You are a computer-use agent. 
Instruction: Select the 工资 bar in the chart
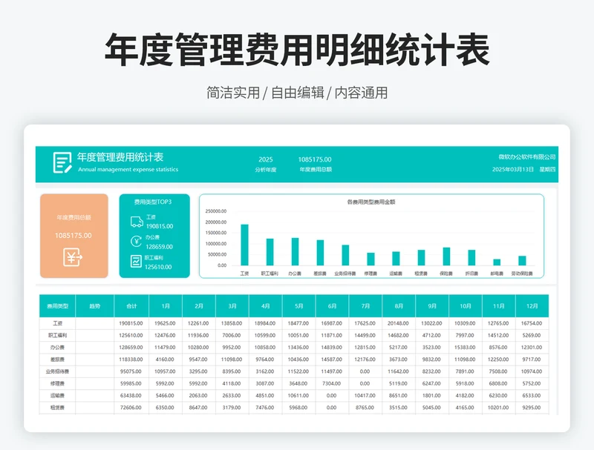pos(245,245)
